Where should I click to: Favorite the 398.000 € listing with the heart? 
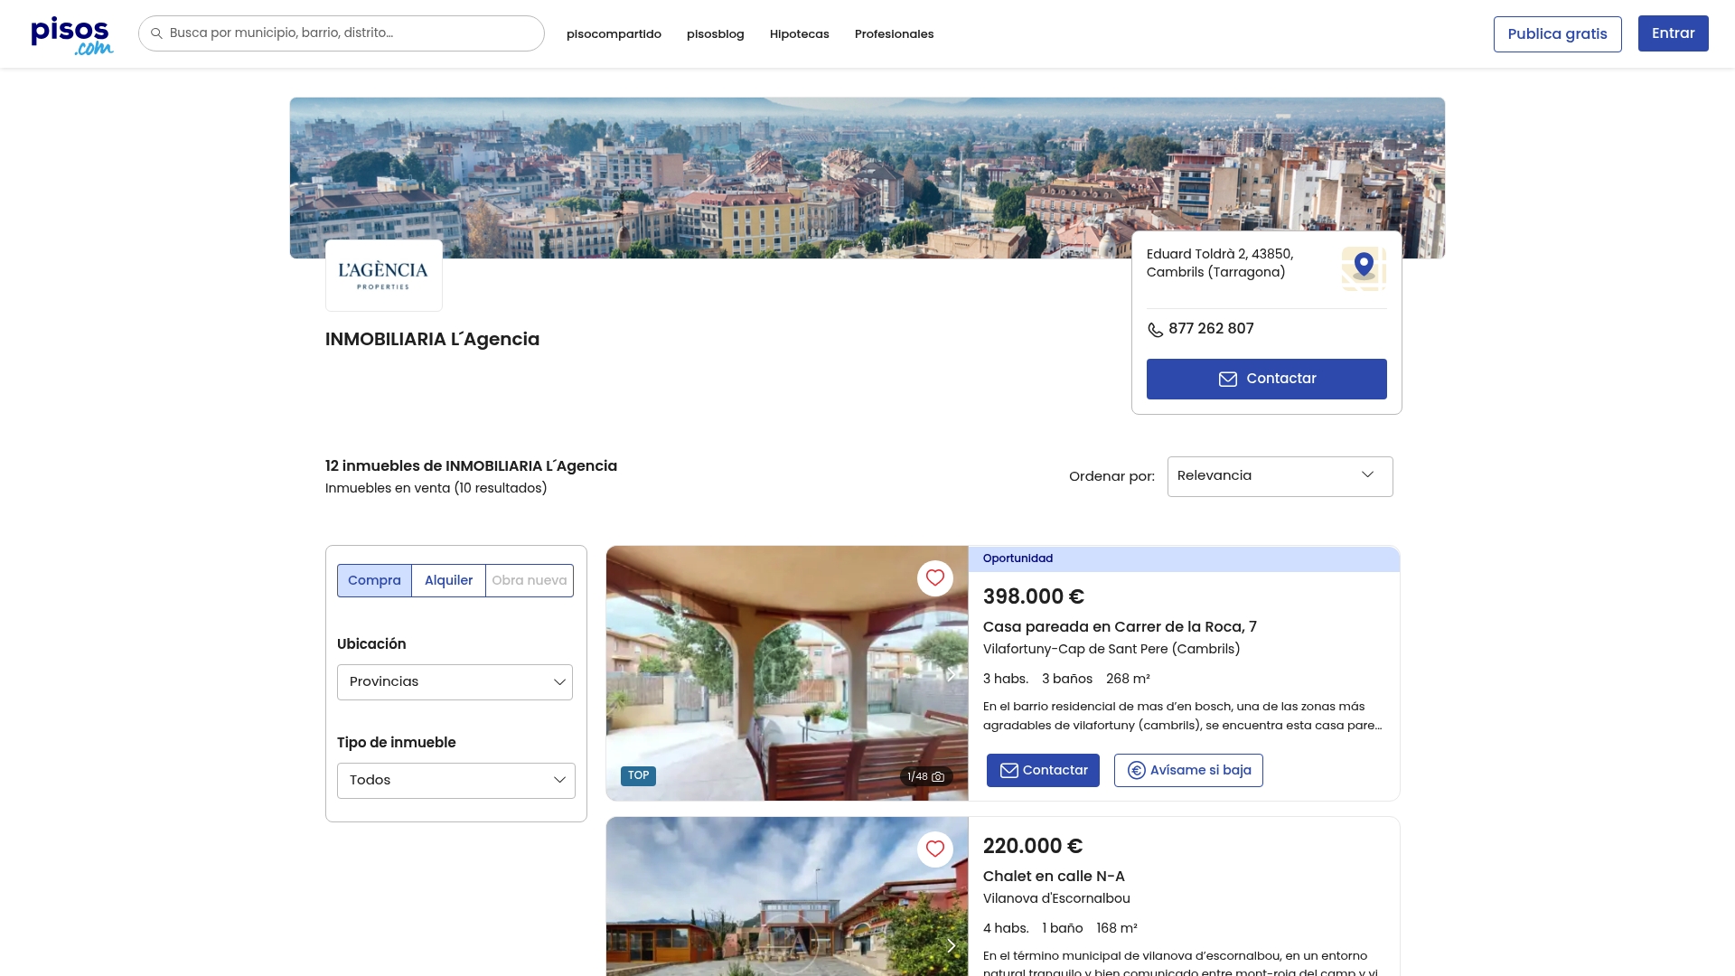coord(935,578)
